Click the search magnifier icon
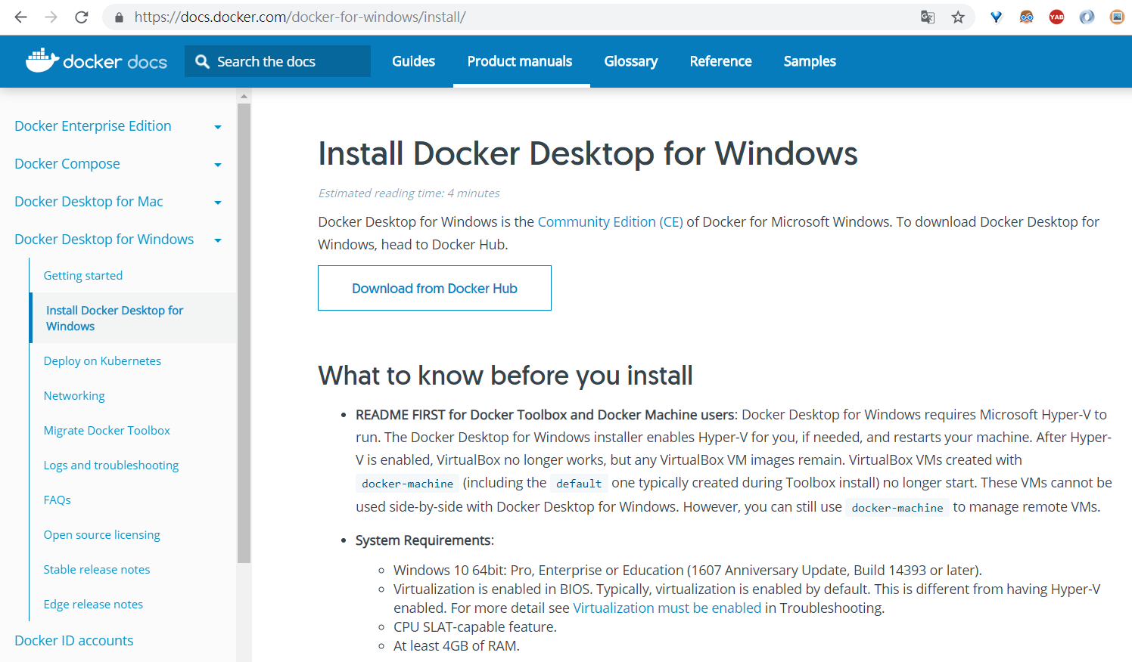Image resolution: width=1132 pixels, height=662 pixels. pos(202,61)
